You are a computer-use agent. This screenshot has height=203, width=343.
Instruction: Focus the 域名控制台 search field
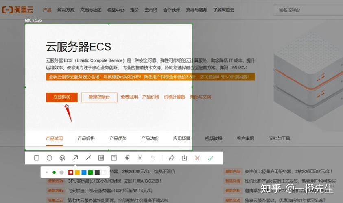308,10
